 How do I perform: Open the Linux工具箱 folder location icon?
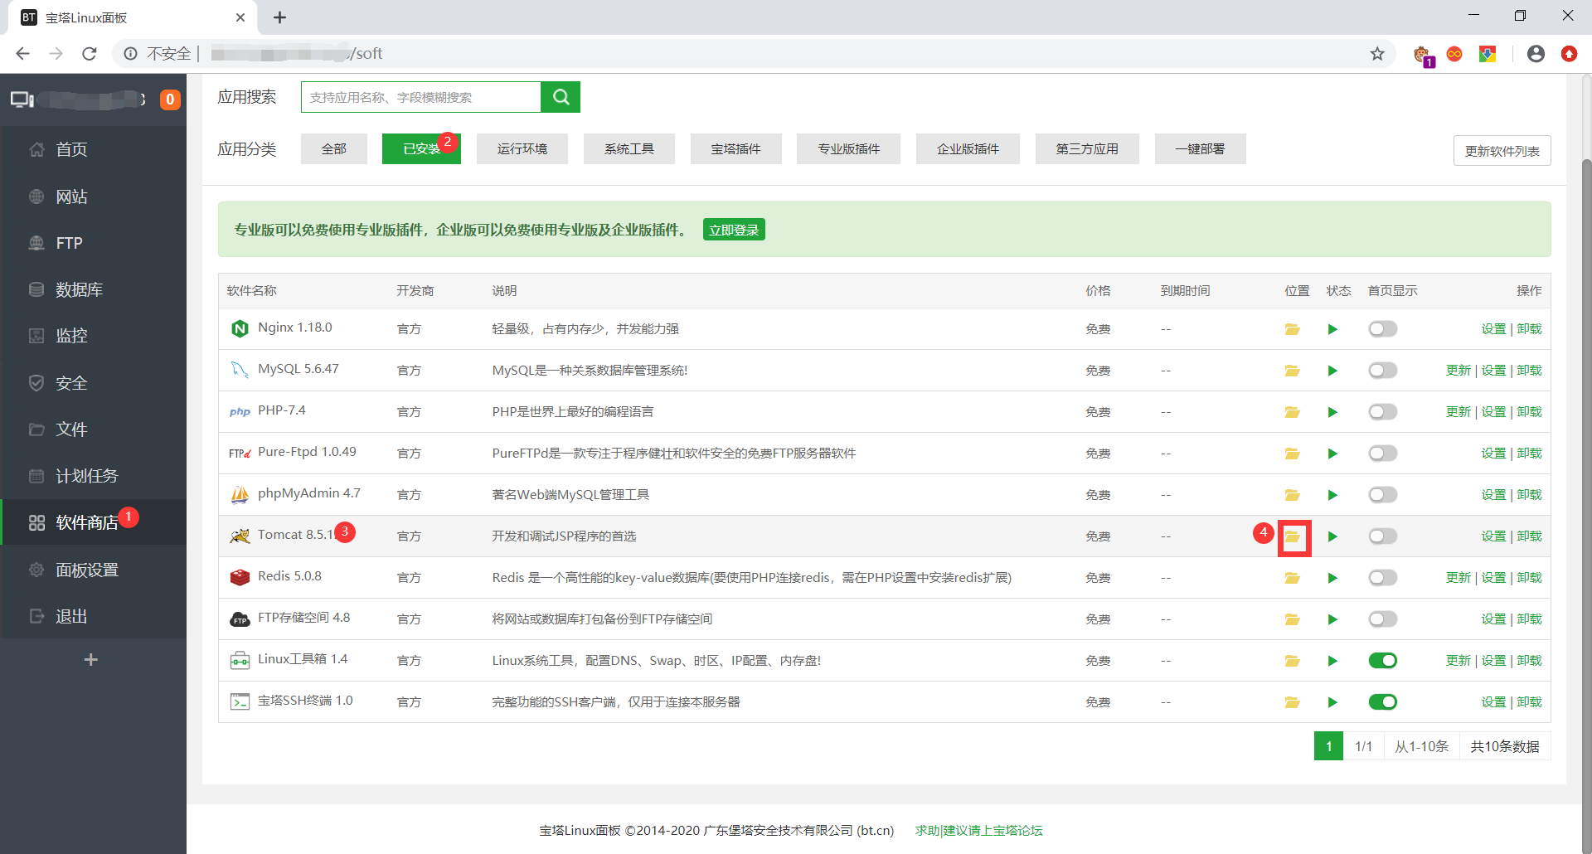click(x=1292, y=661)
